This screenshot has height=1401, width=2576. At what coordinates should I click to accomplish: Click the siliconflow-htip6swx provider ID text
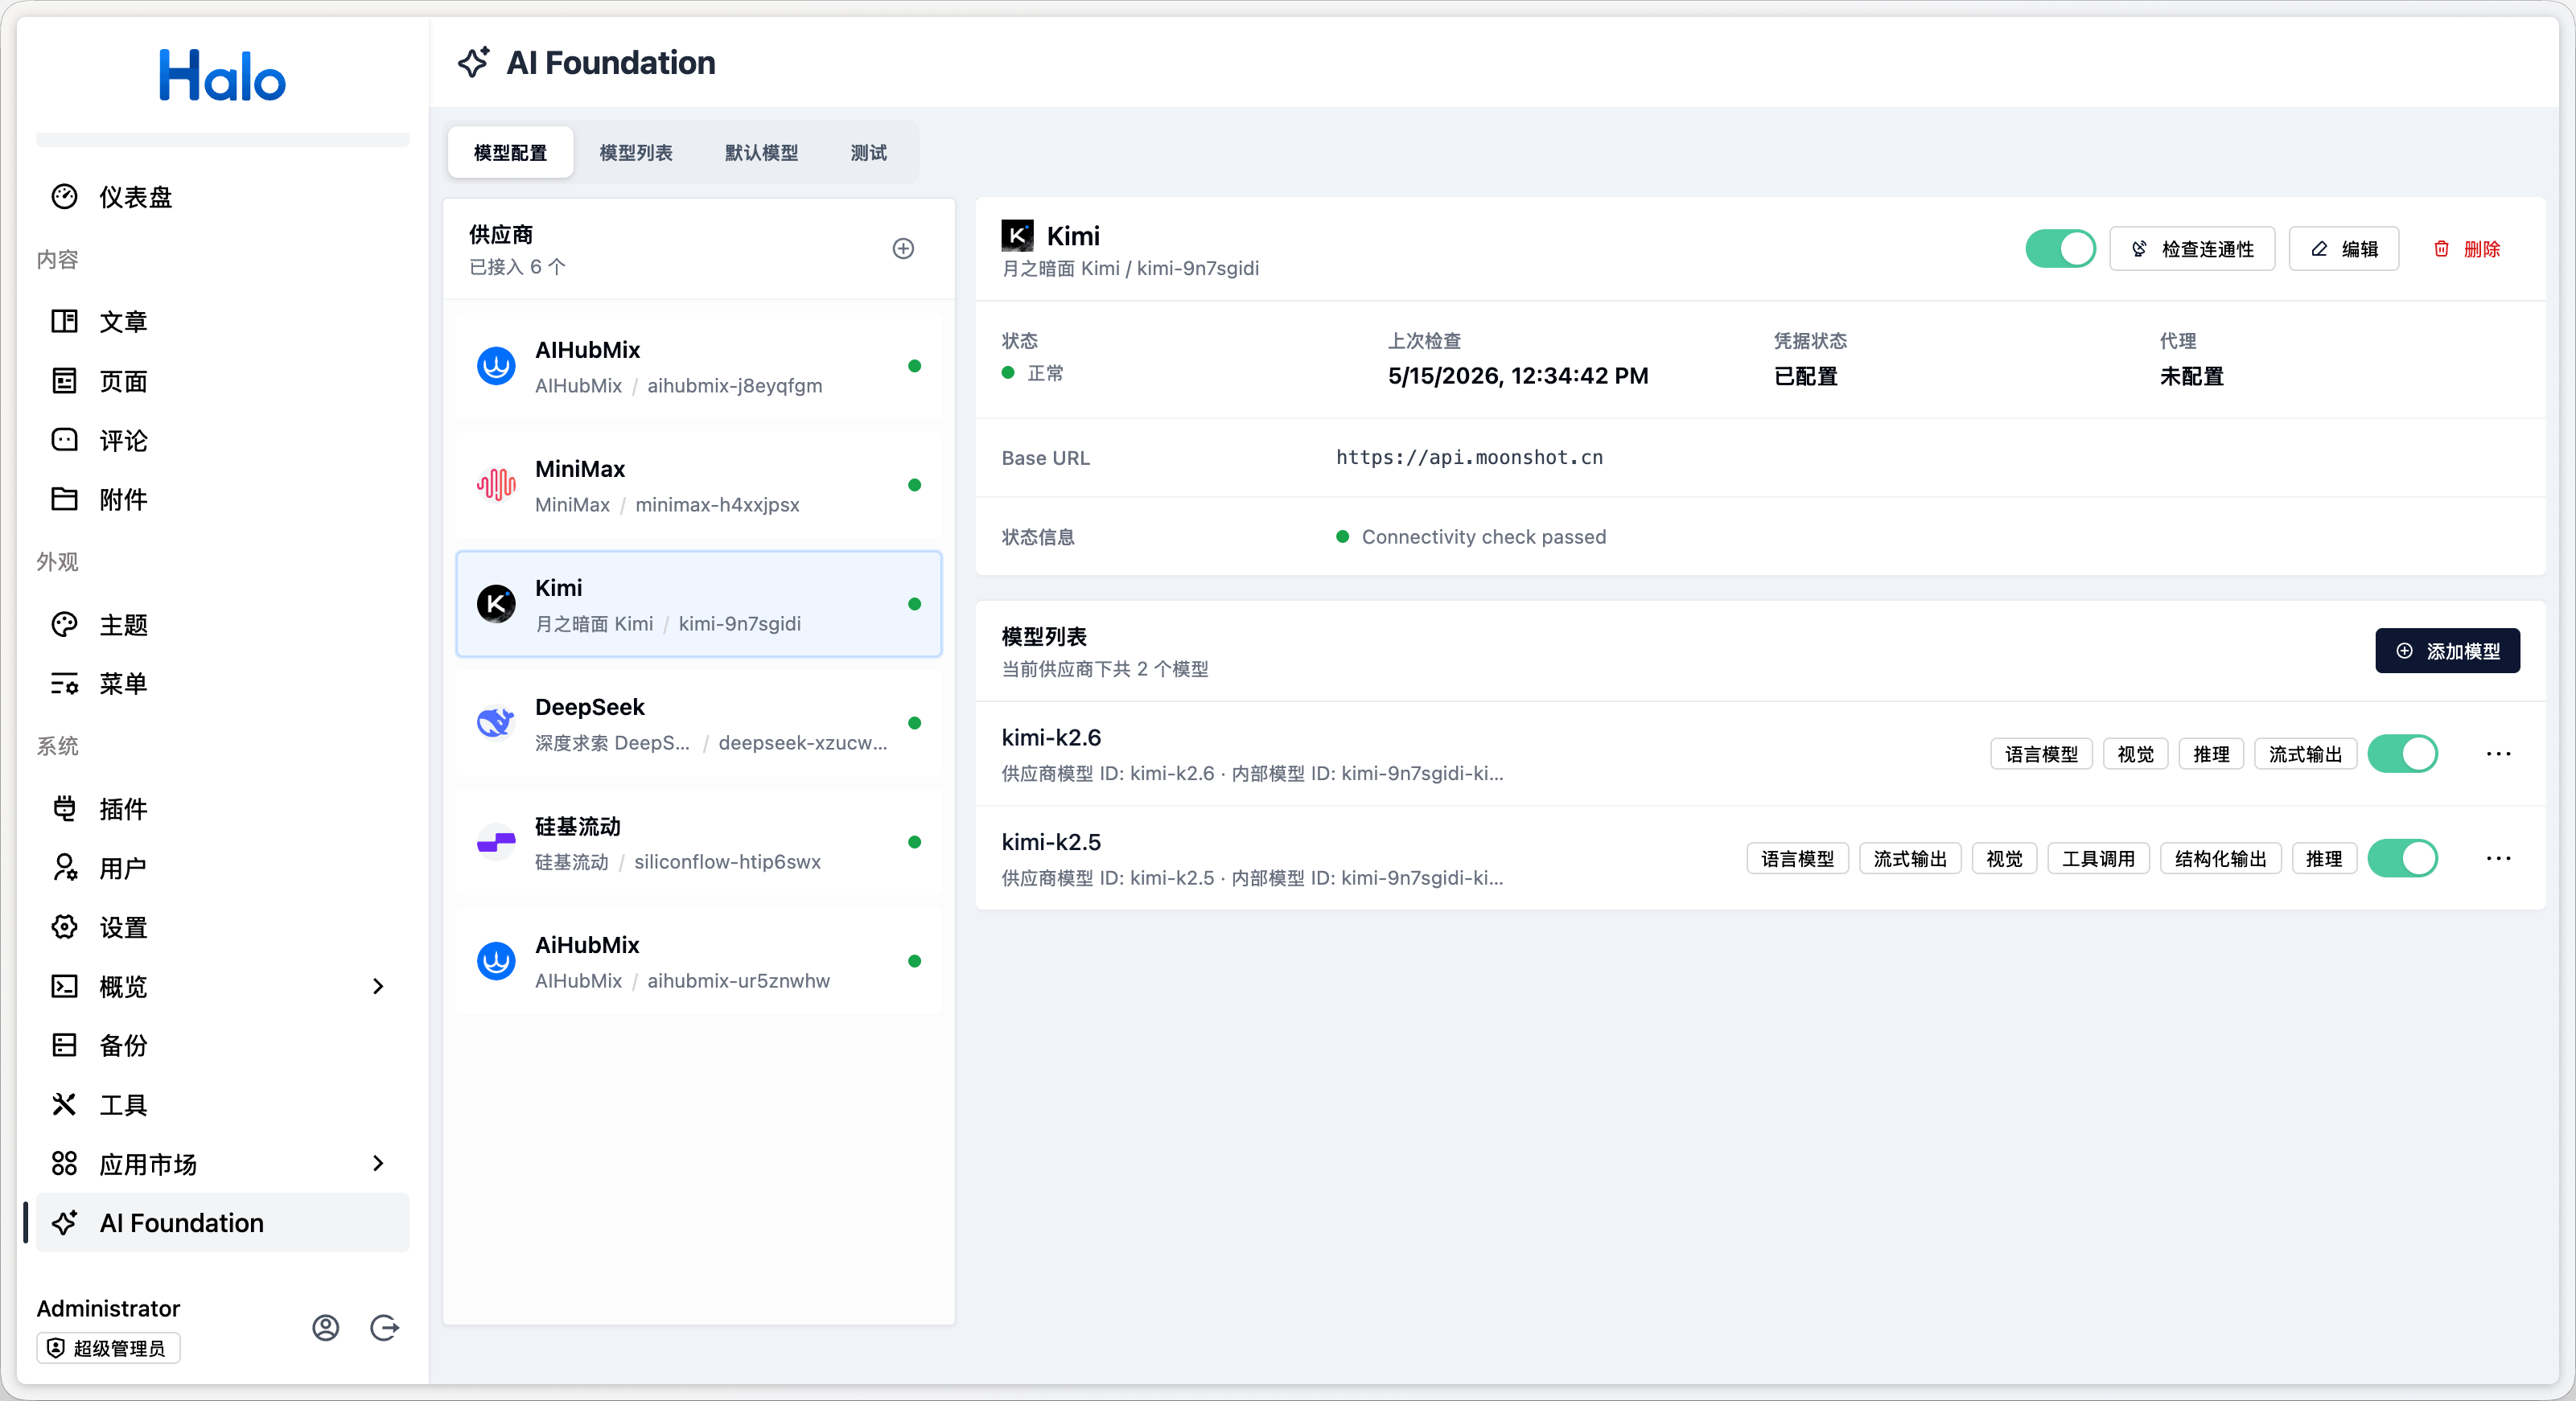[727, 862]
